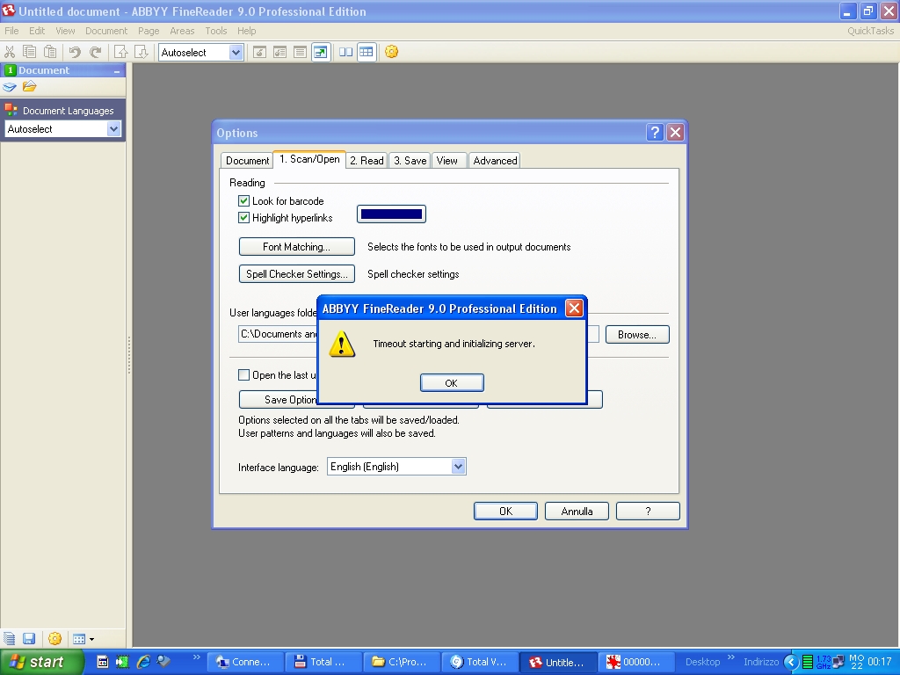The width and height of the screenshot is (900, 675).
Task: Click the 00000... taskbar button
Action: click(636, 662)
